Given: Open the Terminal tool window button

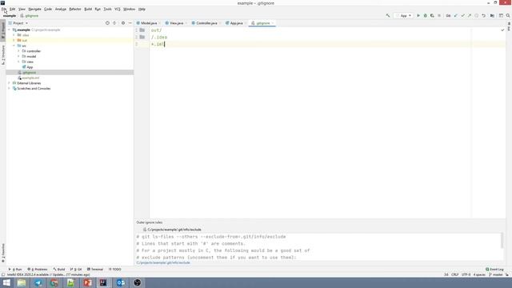Looking at the screenshot, I should pos(95,270).
